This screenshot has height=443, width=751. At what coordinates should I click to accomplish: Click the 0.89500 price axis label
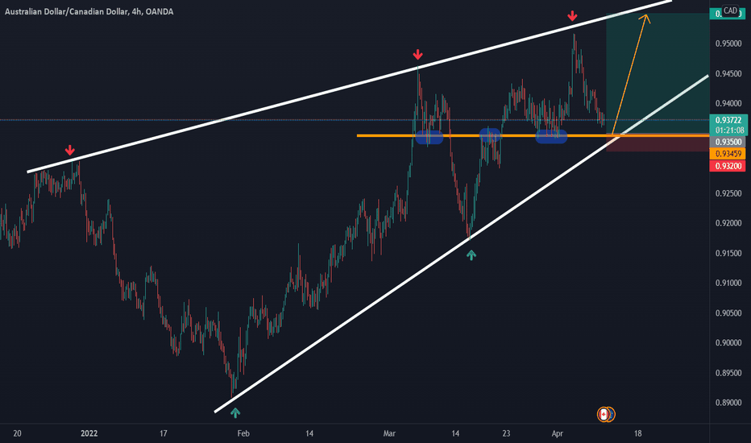point(728,373)
